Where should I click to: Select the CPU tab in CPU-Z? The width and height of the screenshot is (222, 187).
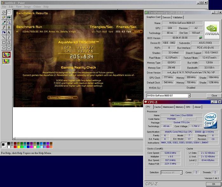[x=148, y=107]
